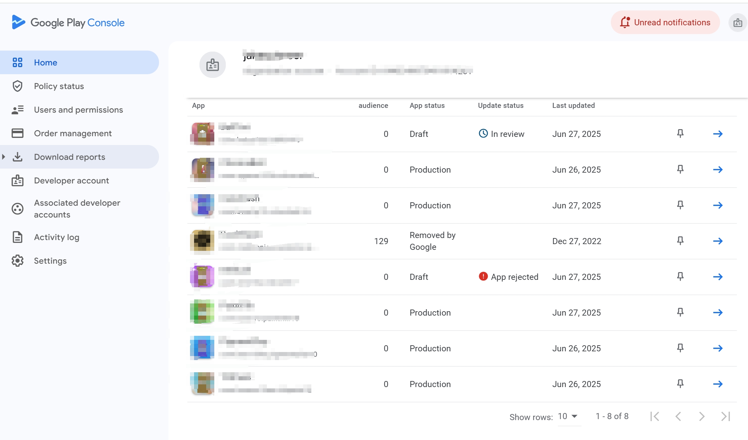The height and width of the screenshot is (440, 748).
Task: Open Show rows dropdown set to 10
Action: [x=568, y=416]
